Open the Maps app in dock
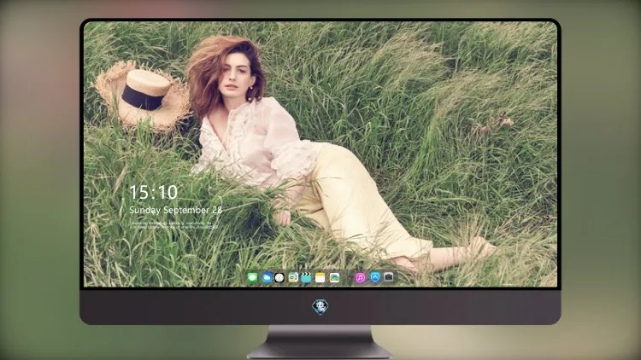 293,278
